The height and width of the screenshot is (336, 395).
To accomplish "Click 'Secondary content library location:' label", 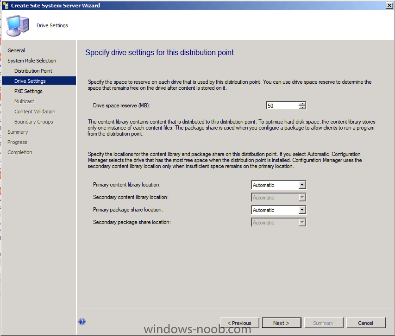I will [x=131, y=197].
